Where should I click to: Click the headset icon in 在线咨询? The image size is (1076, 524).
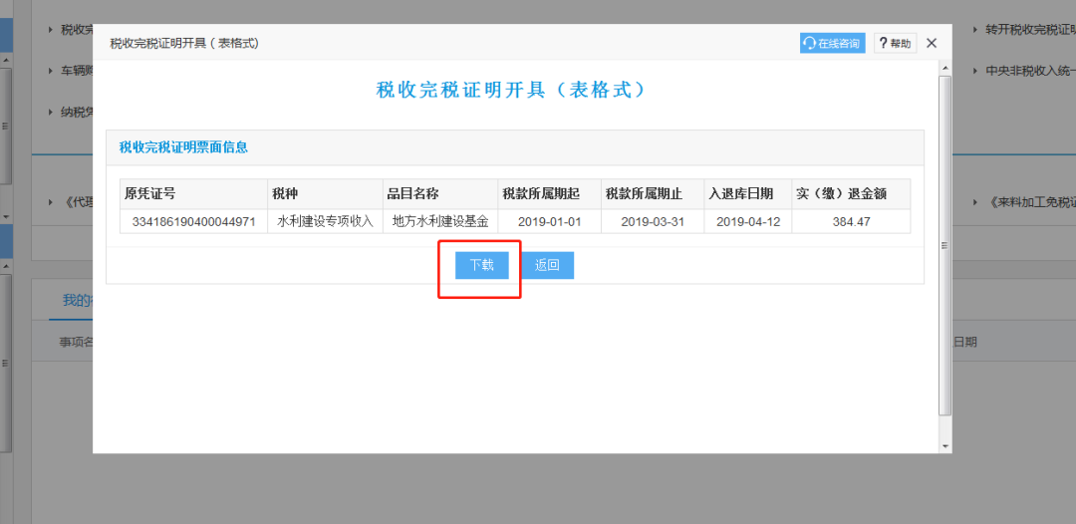810,43
